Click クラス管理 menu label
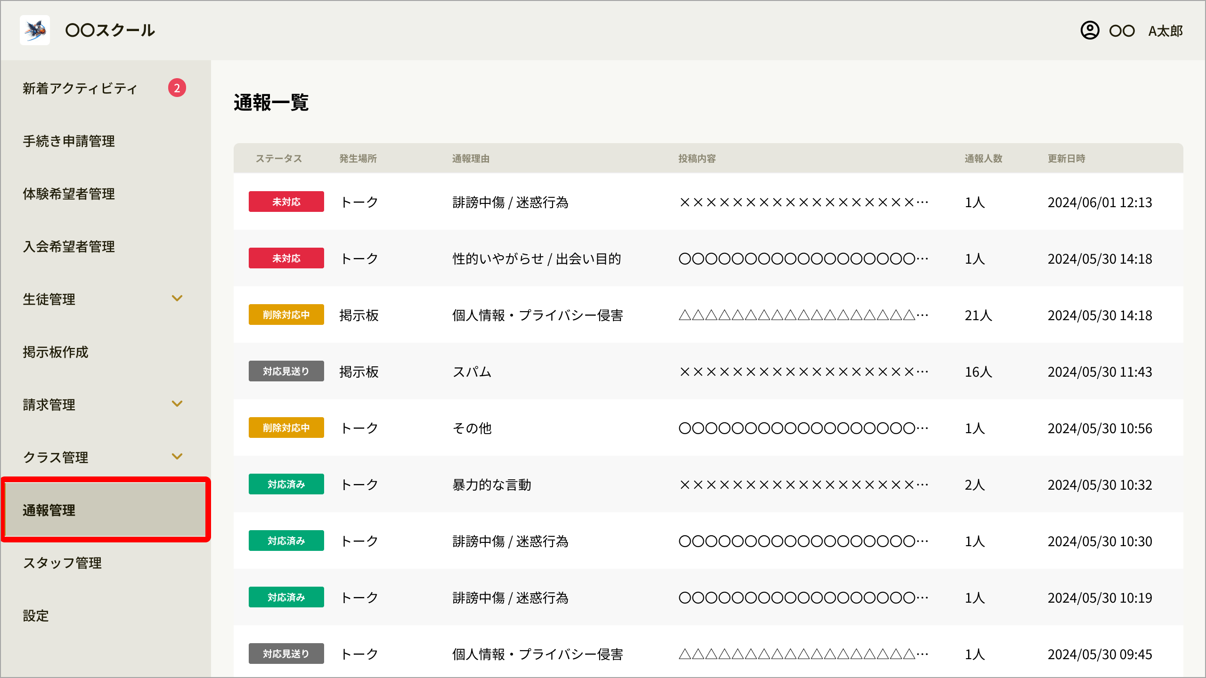Image resolution: width=1206 pixels, height=678 pixels. [56, 458]
